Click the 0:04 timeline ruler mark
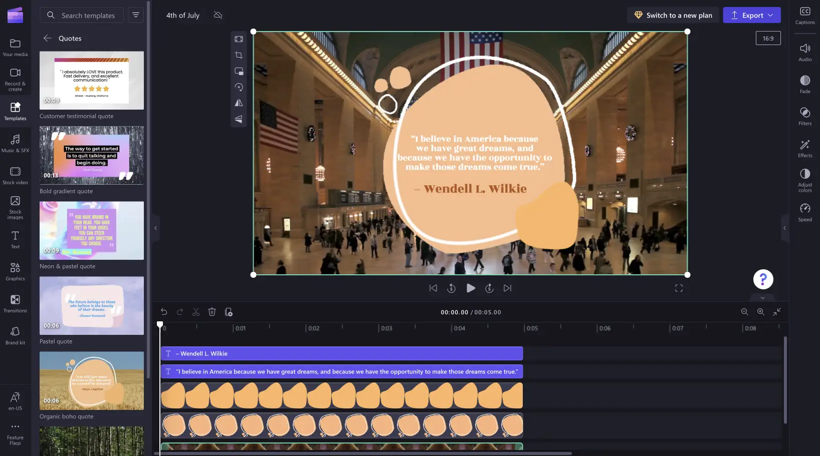820x456 pixels. click(x=459, y=328)
